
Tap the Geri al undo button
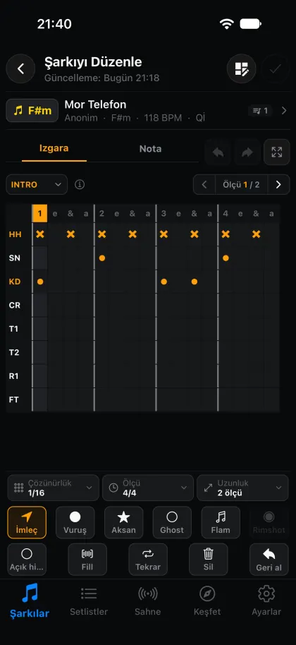point(269,560)
